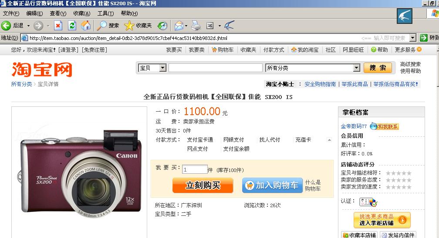Expand the Forward button history dropdown arrow

point(48,26)
